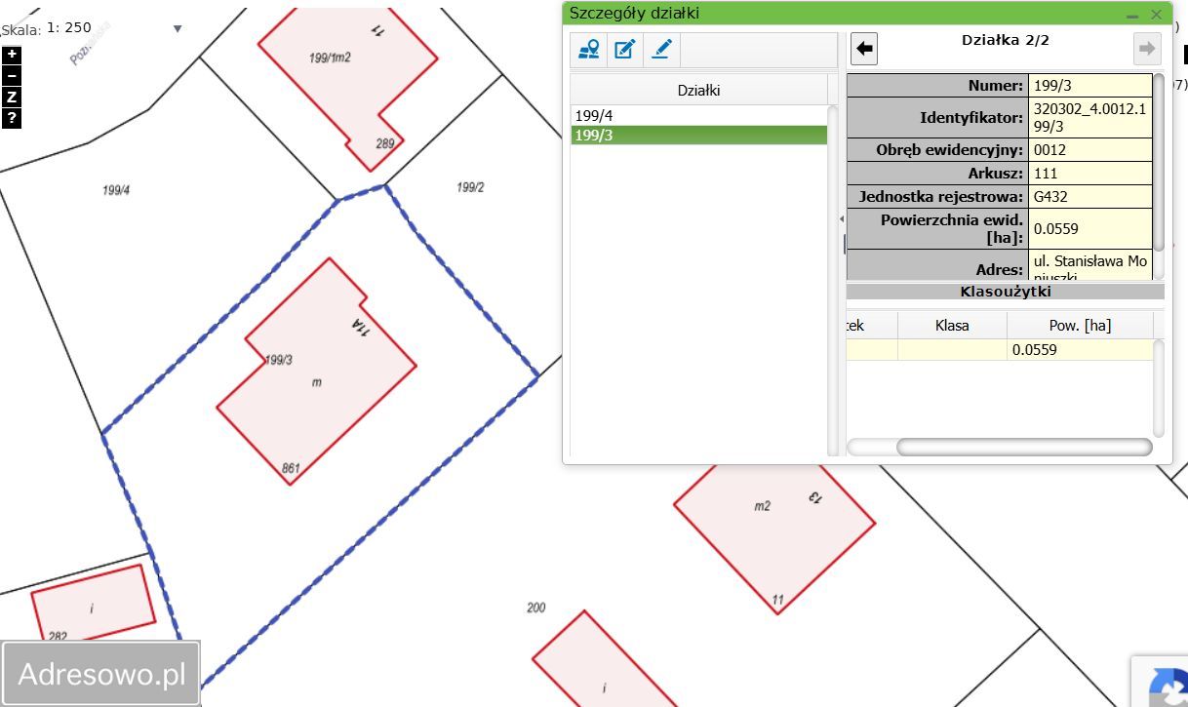1188x707 pixels.
Task: Click the Klasoużytki area value 0.0559
Action: (1080, 349)
